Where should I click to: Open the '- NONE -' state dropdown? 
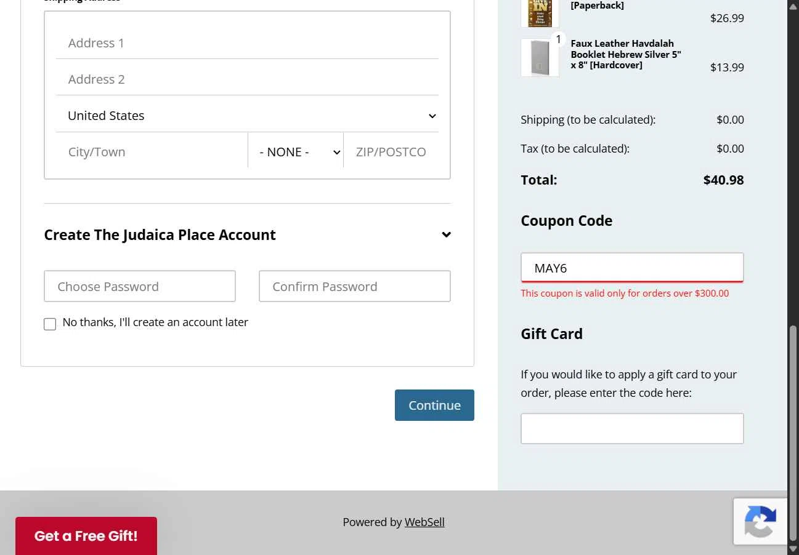pos(296,152)
